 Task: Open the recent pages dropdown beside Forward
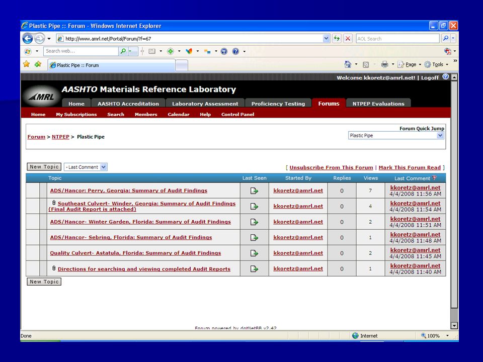point(49,39)
